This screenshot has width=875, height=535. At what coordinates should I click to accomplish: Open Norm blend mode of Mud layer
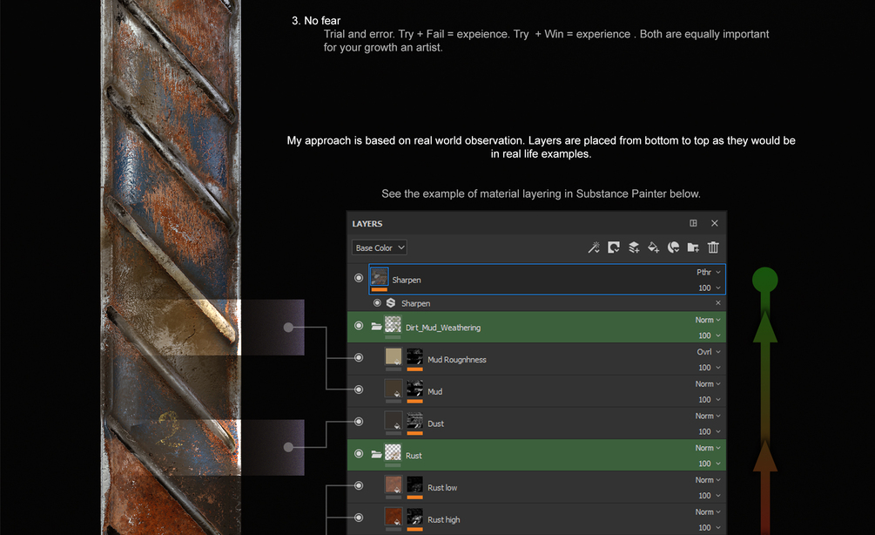pyautogui.click(x=708, y=383)
